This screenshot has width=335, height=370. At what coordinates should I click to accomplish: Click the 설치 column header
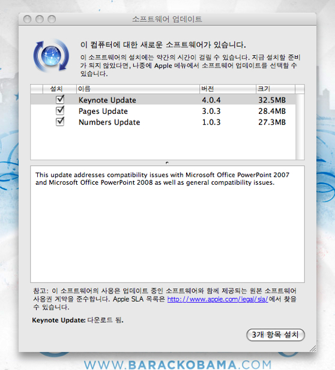(x=59, y=89)
